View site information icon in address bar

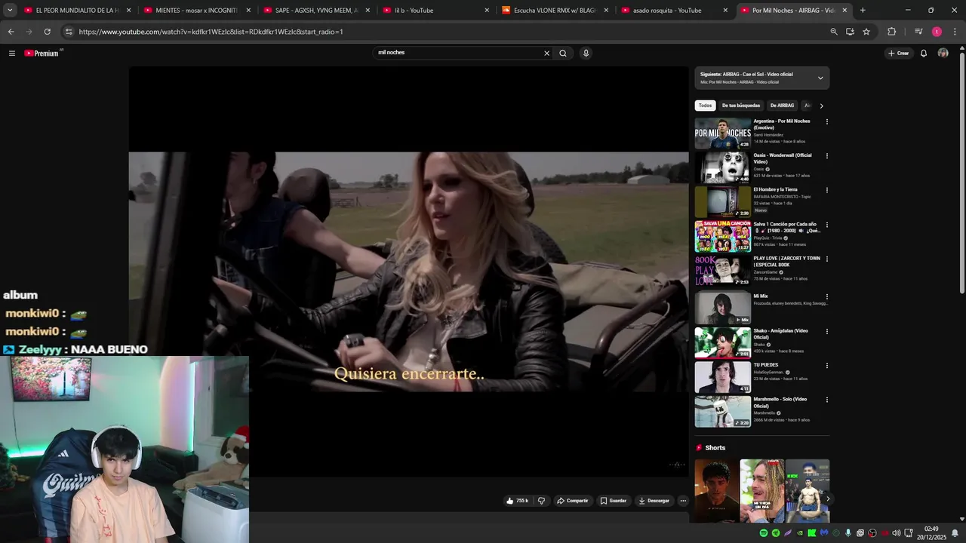tap(69, 32)
